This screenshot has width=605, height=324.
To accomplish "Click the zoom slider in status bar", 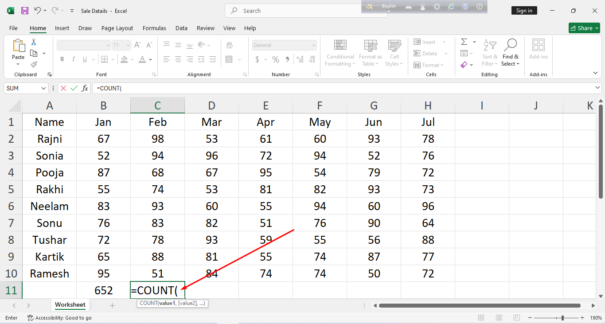I will coord(562,318).
